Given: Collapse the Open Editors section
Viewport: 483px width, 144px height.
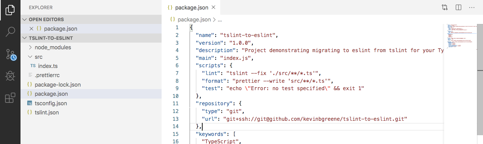Looking at the screenshot, I should pyautogui.click(x=91, y=19).
